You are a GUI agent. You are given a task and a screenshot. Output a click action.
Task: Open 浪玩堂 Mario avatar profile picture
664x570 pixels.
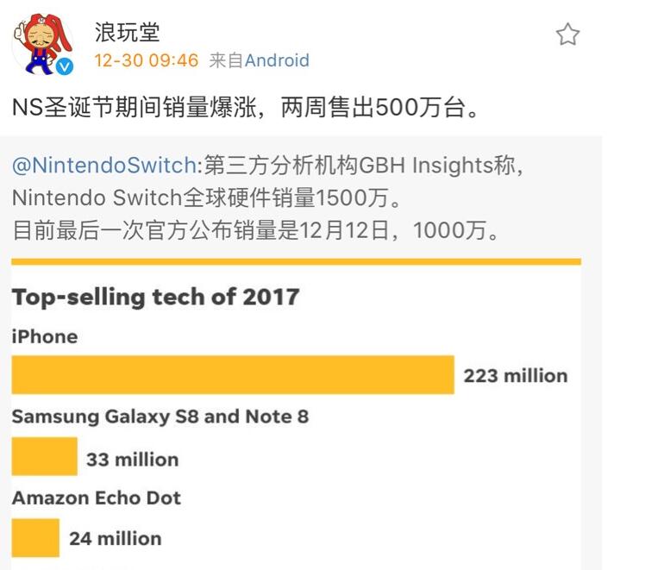pos(42,44)
